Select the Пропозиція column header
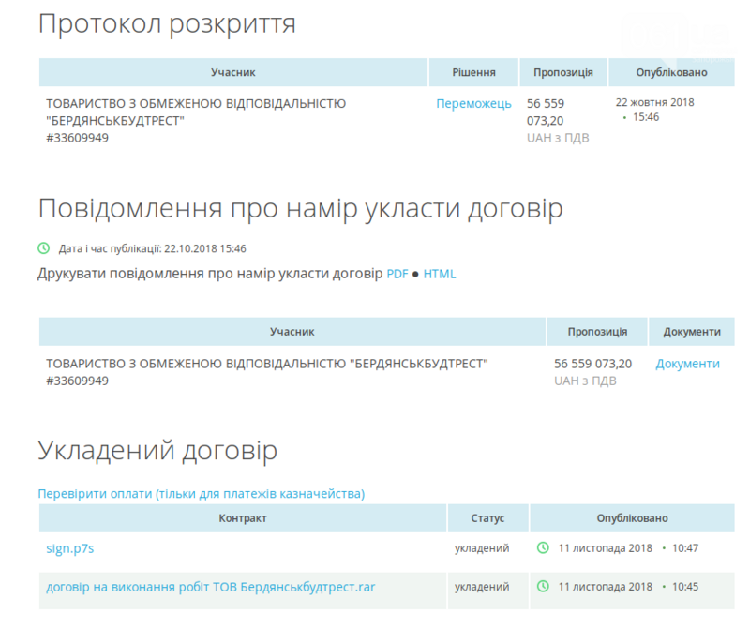Image resolution: width=750 pixels, height=628 pixels. [x=564, y=72]
